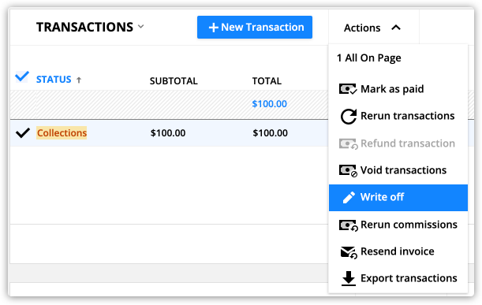
Task: Select the Rerun transactions menu entry
Action: click(x=398, y=116)
